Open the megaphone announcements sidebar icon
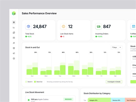The height and width of the screenshot is (102, 136). click(x=14, y=53)
